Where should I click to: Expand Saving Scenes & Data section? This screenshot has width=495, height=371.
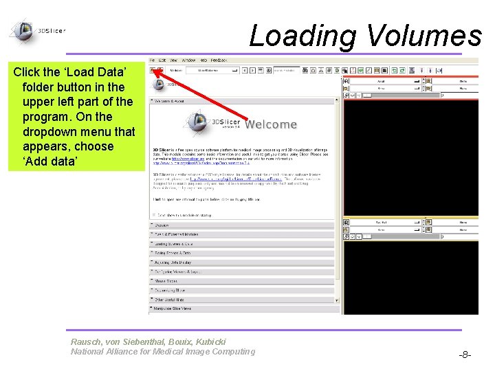click(x=242, y=253)
